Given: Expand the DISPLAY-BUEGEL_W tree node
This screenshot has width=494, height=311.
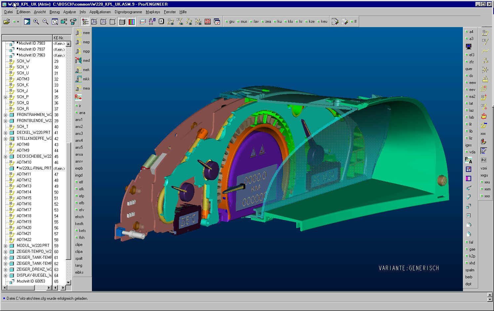Looking at the screenshot, I should (5, 276).
